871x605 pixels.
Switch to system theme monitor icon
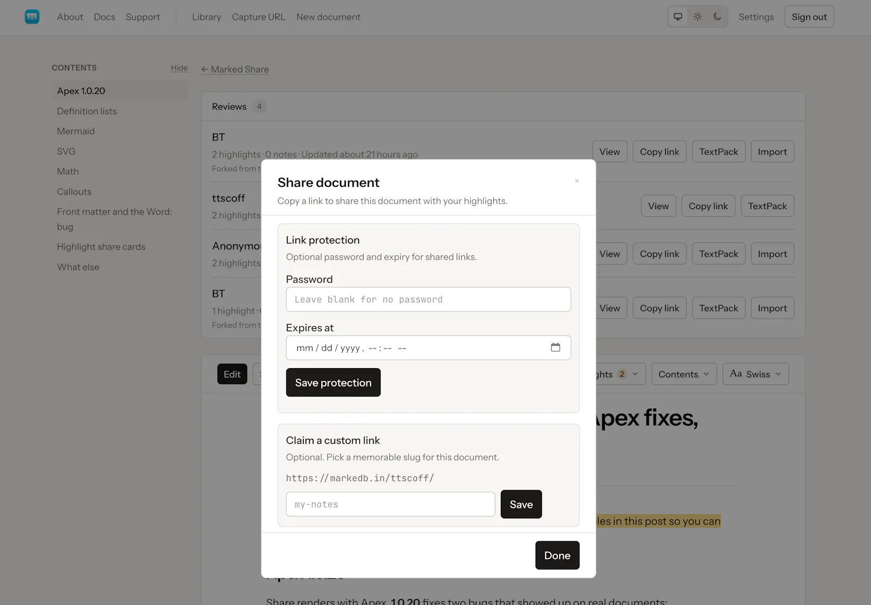click(678, 17)
